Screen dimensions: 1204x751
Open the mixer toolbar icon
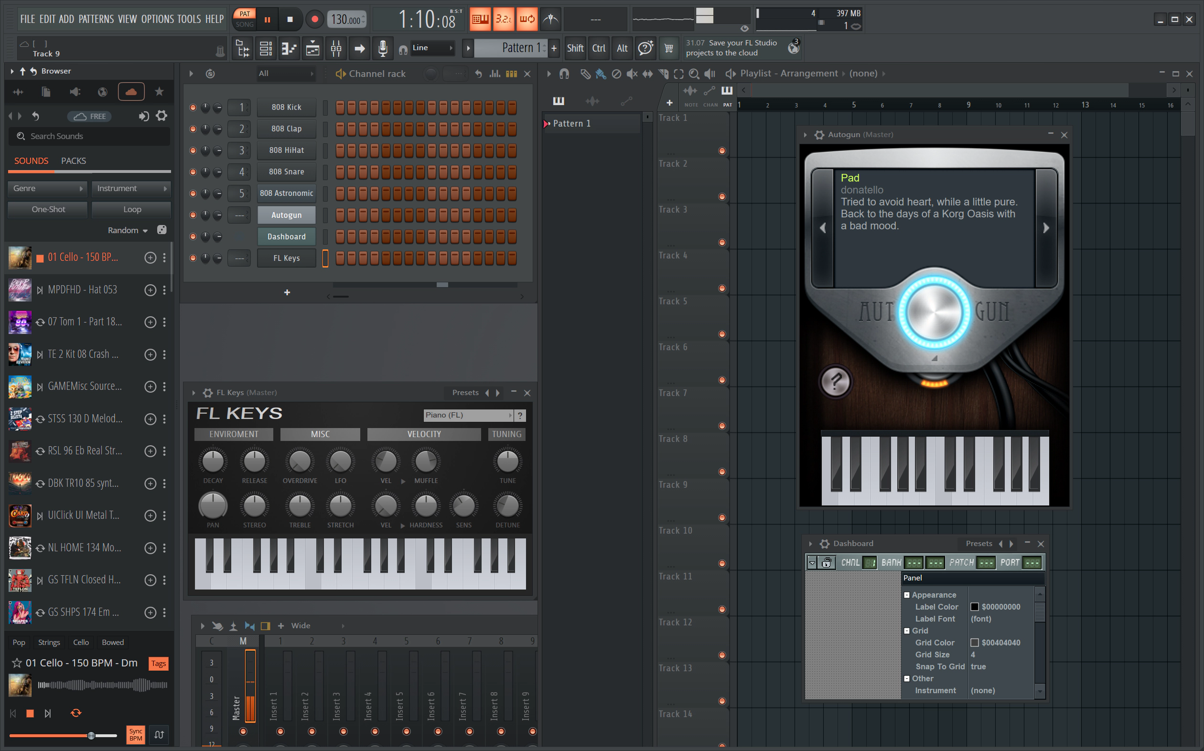pyautogui.click(x=336, y=48)
